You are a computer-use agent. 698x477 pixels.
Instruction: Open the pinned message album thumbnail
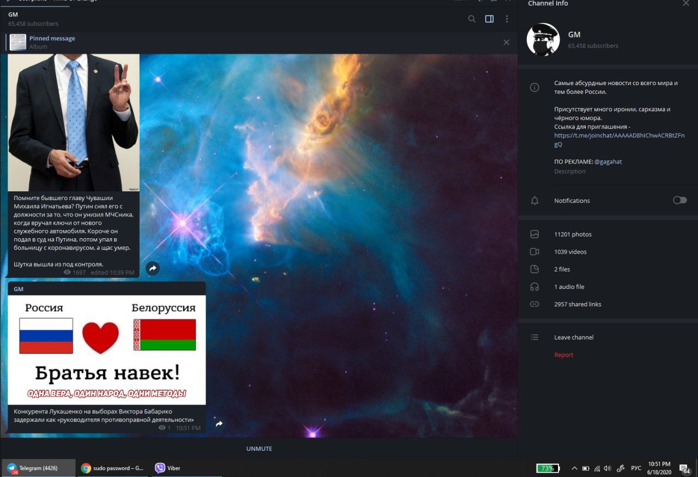(x=18, y=43)
